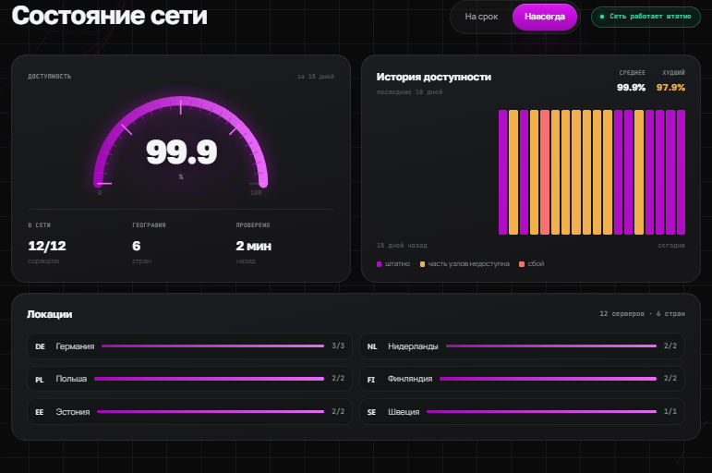Click the orange 'часть узлов недоступна' legend swatch
This screenshot has height=473, width=712.
coord(422,264)
